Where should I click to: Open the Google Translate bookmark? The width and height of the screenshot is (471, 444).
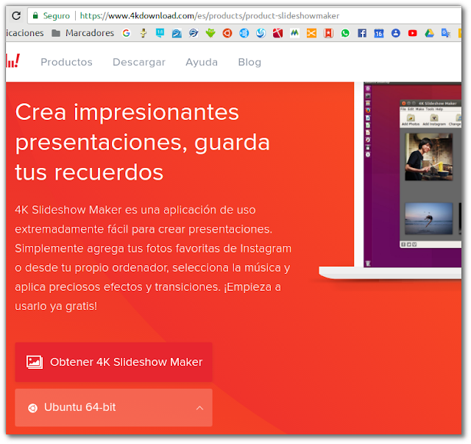coord(446,33)
